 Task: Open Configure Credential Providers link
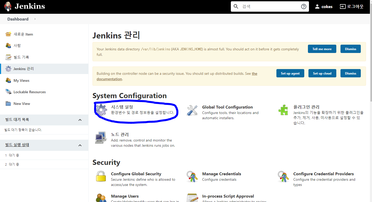(324, 174)
